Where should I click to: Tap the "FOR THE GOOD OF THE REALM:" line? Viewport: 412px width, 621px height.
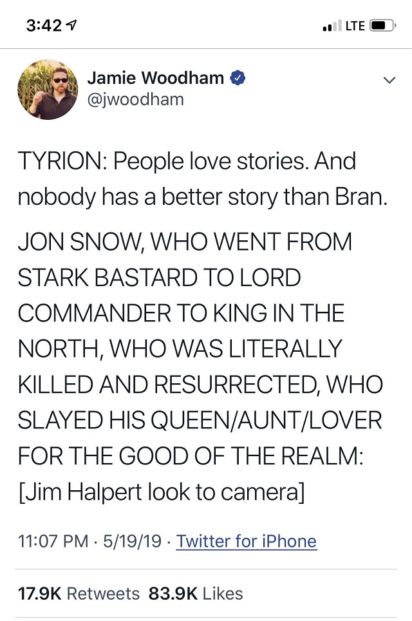(x=191, y=456)
